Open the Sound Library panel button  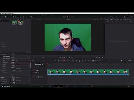[x=34, y=17]
